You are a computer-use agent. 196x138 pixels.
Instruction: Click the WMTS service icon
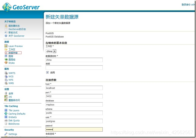6,73
